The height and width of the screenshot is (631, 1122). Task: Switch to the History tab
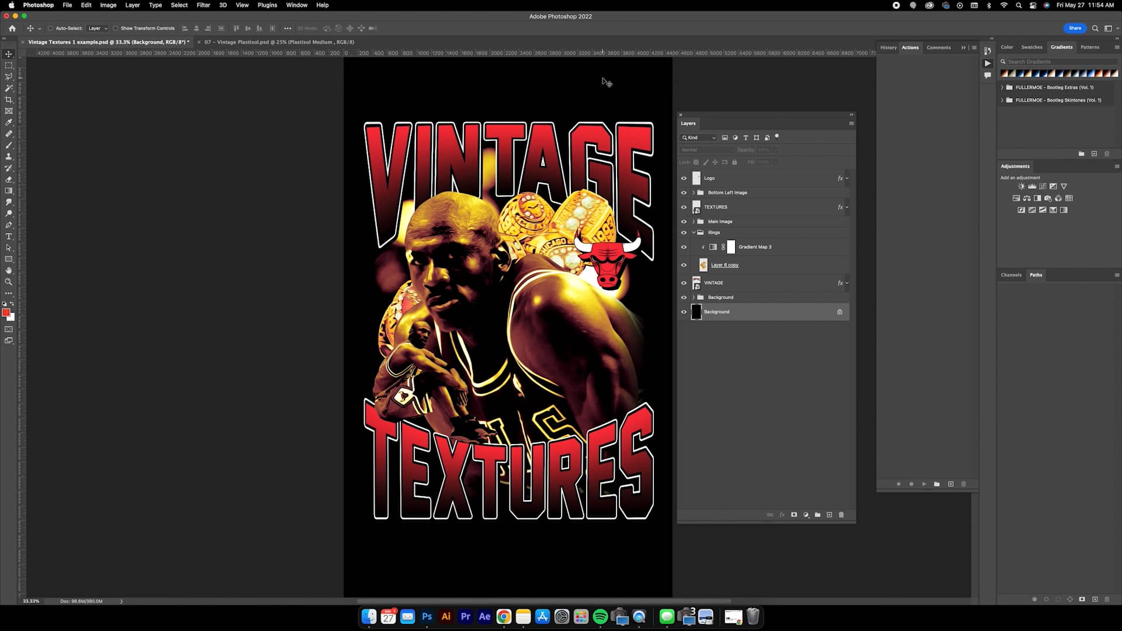888,47
